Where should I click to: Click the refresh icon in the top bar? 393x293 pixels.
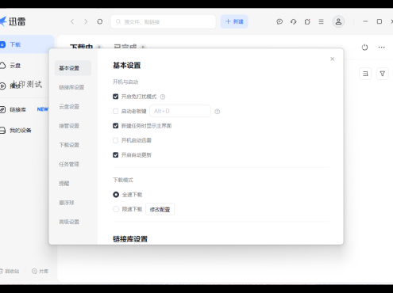click(100, 21)
